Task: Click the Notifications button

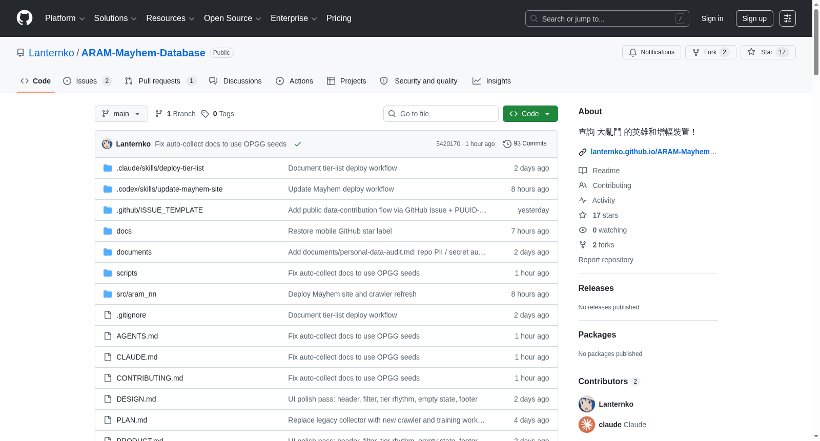Action: pyautogui.click(x=651, y=52)
